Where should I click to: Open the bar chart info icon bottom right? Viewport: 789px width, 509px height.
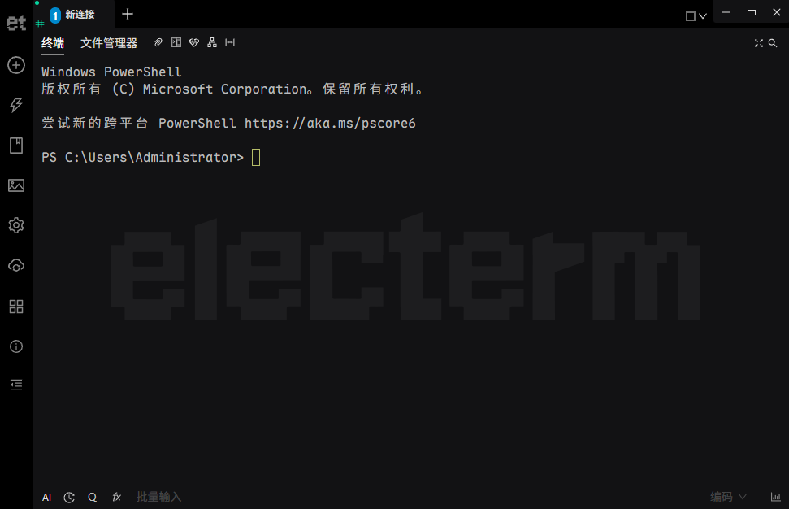point(776,497)
